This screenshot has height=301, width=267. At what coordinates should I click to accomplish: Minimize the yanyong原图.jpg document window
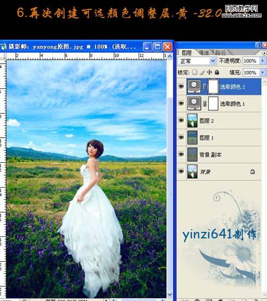(x=147, y=47)
